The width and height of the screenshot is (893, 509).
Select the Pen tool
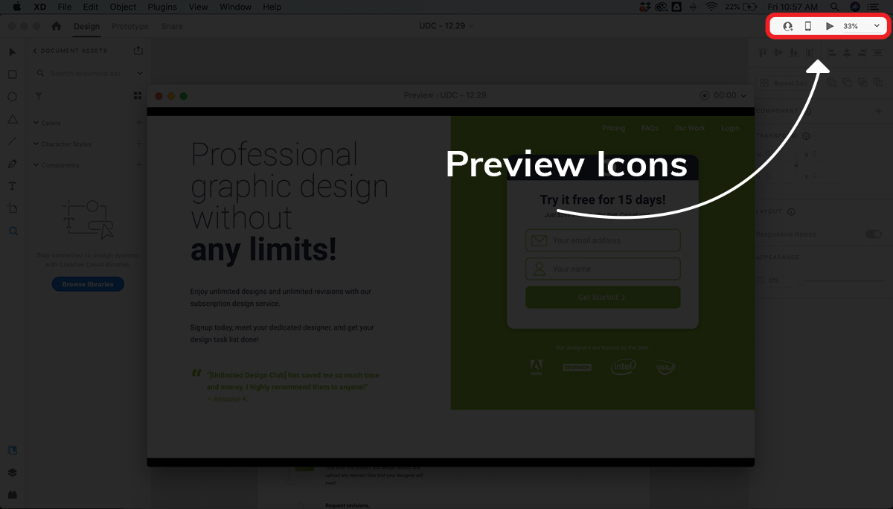[13, 164]
